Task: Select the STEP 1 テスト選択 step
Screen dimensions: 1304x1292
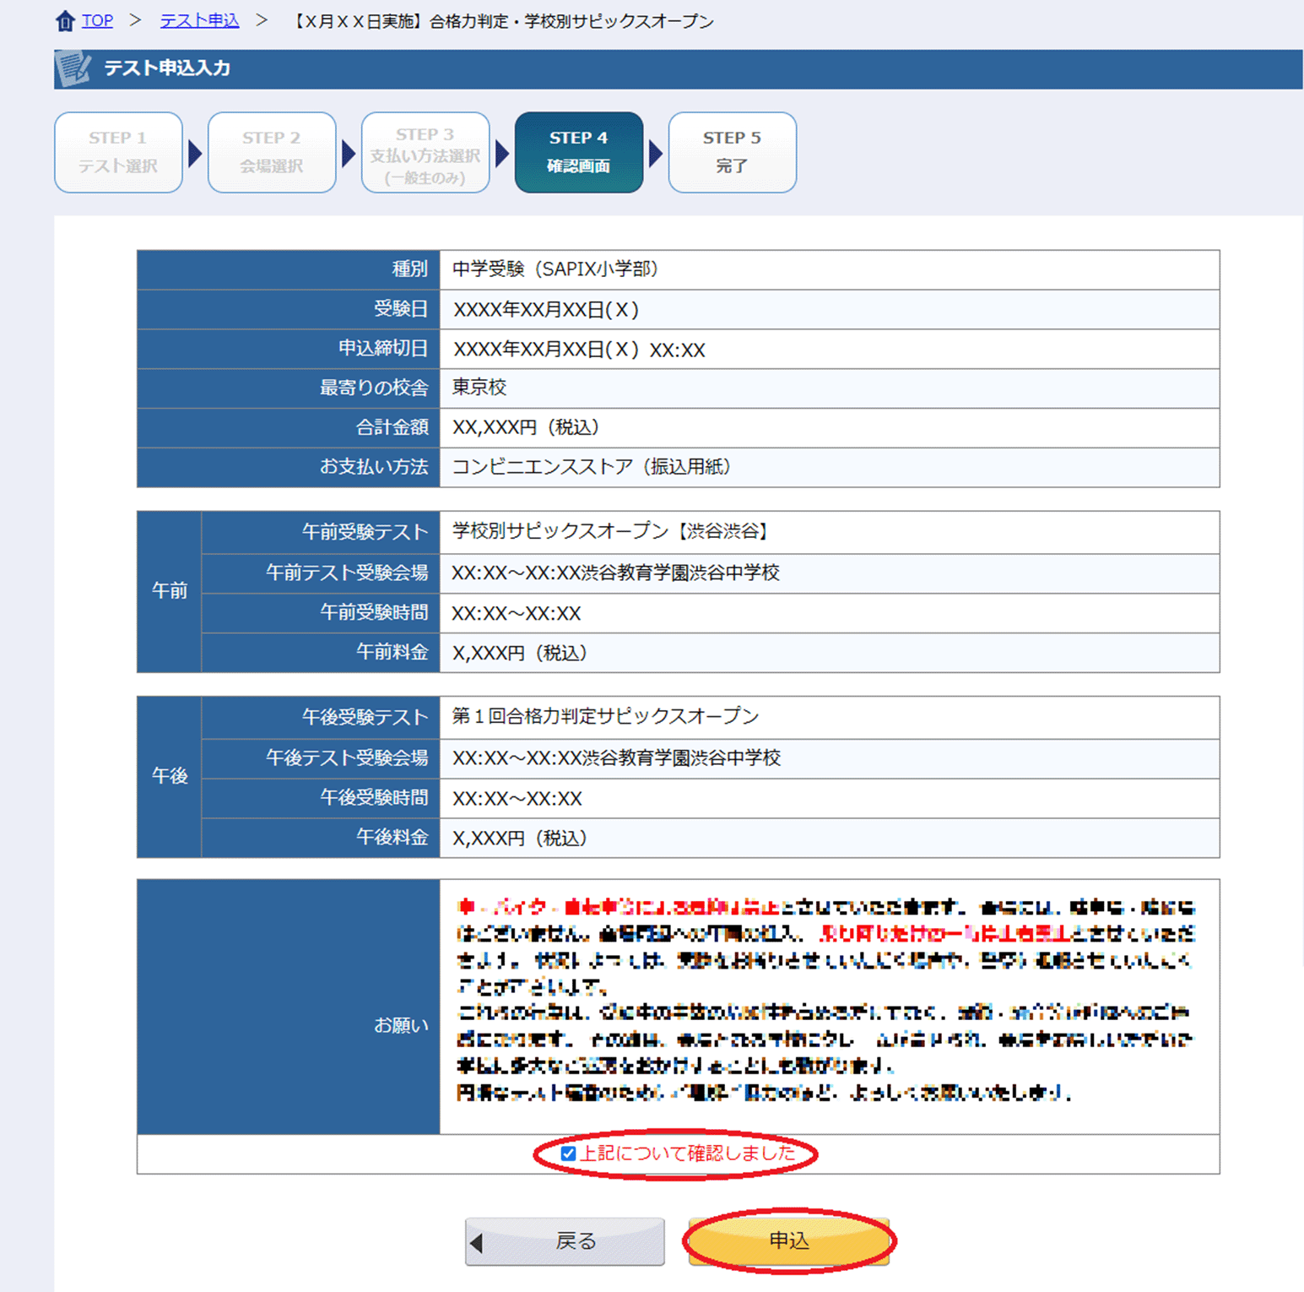Action: click(118, 152)
